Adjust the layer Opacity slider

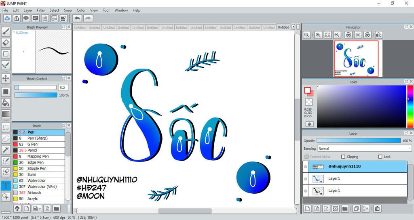point(359,141)
